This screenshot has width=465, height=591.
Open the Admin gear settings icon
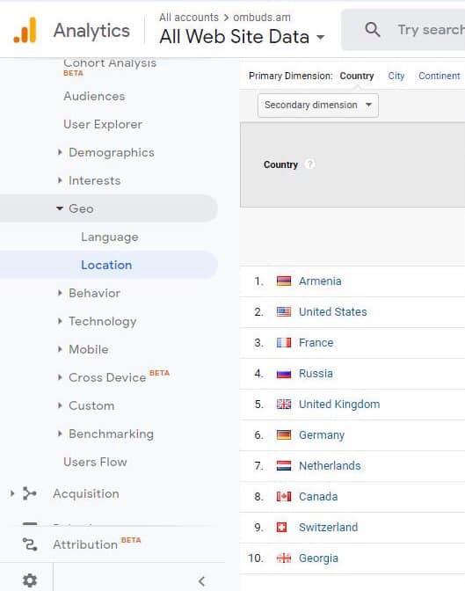point(30,580)
